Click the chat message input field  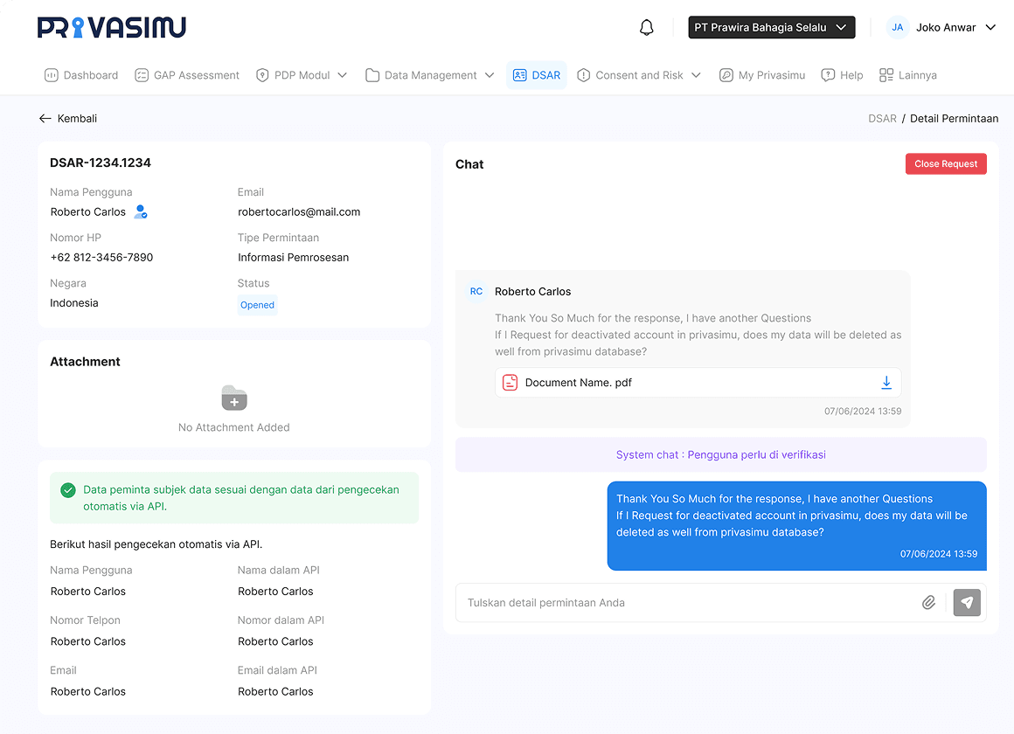coord(686,603)
